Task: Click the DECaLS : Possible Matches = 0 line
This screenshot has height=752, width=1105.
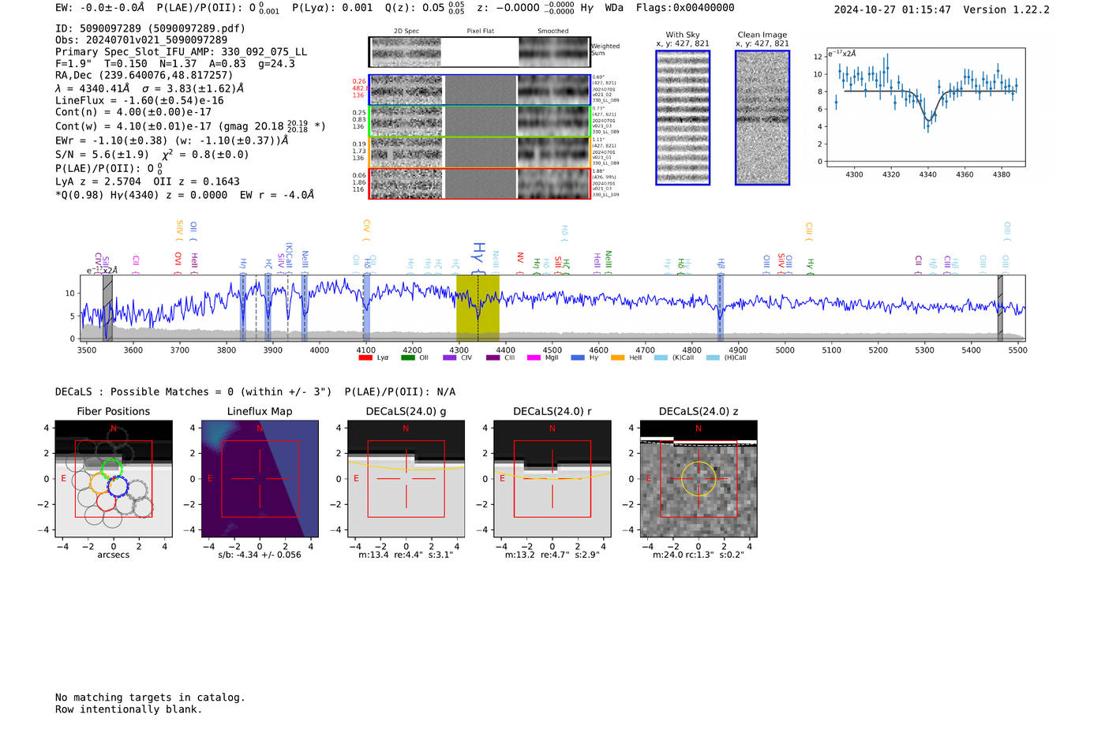Action: coord(193,391)
